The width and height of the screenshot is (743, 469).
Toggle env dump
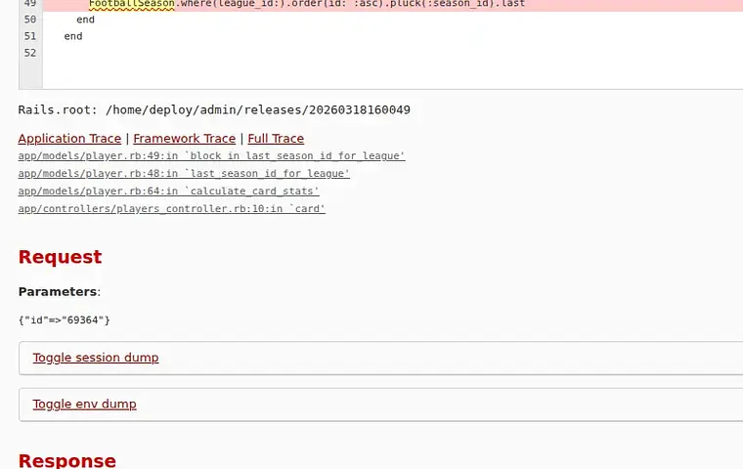(x=84, y=404)
